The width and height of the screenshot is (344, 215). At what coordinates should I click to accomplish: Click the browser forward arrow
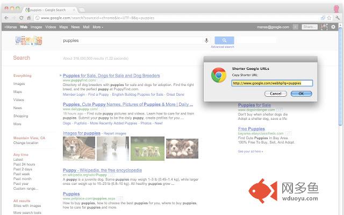[14, 18]
